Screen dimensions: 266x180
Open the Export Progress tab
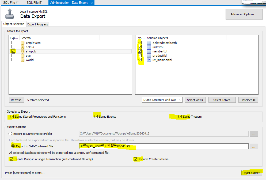[38, 24]
